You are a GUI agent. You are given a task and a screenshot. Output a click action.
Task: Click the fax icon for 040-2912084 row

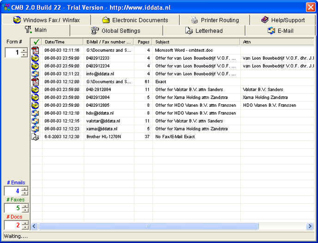point(35,89)
